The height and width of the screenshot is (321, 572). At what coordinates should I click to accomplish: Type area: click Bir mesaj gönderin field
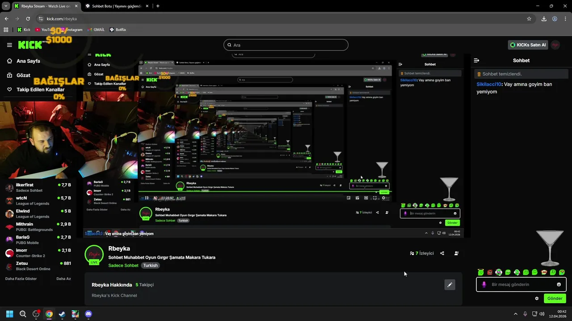(521, 284)
